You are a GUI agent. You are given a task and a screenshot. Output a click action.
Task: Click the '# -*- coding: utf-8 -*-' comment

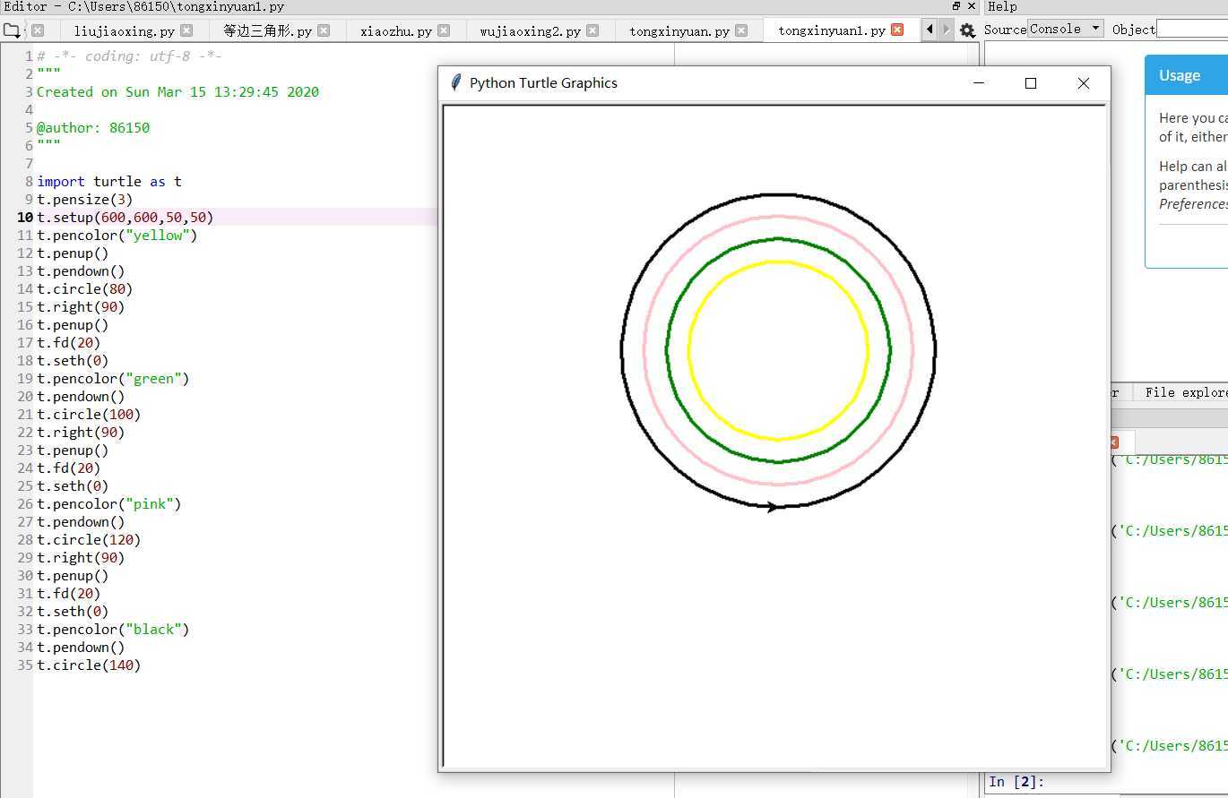[x=129, y=56]
